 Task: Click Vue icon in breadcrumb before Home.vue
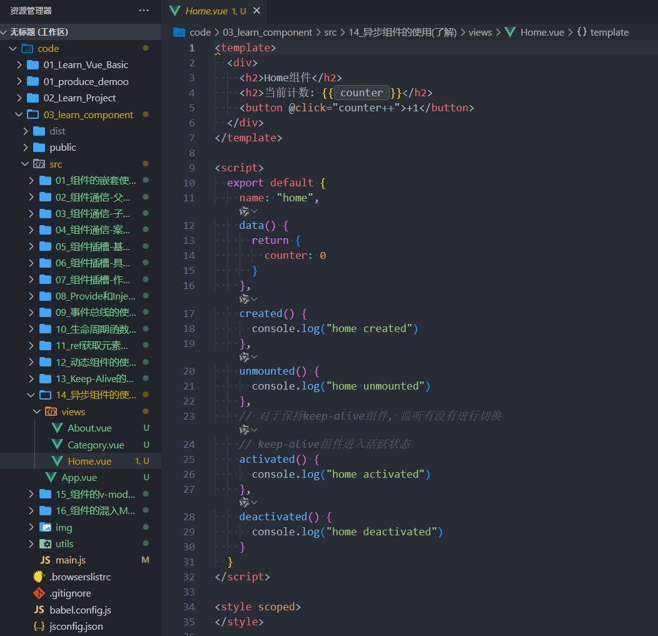coord(510,33)
